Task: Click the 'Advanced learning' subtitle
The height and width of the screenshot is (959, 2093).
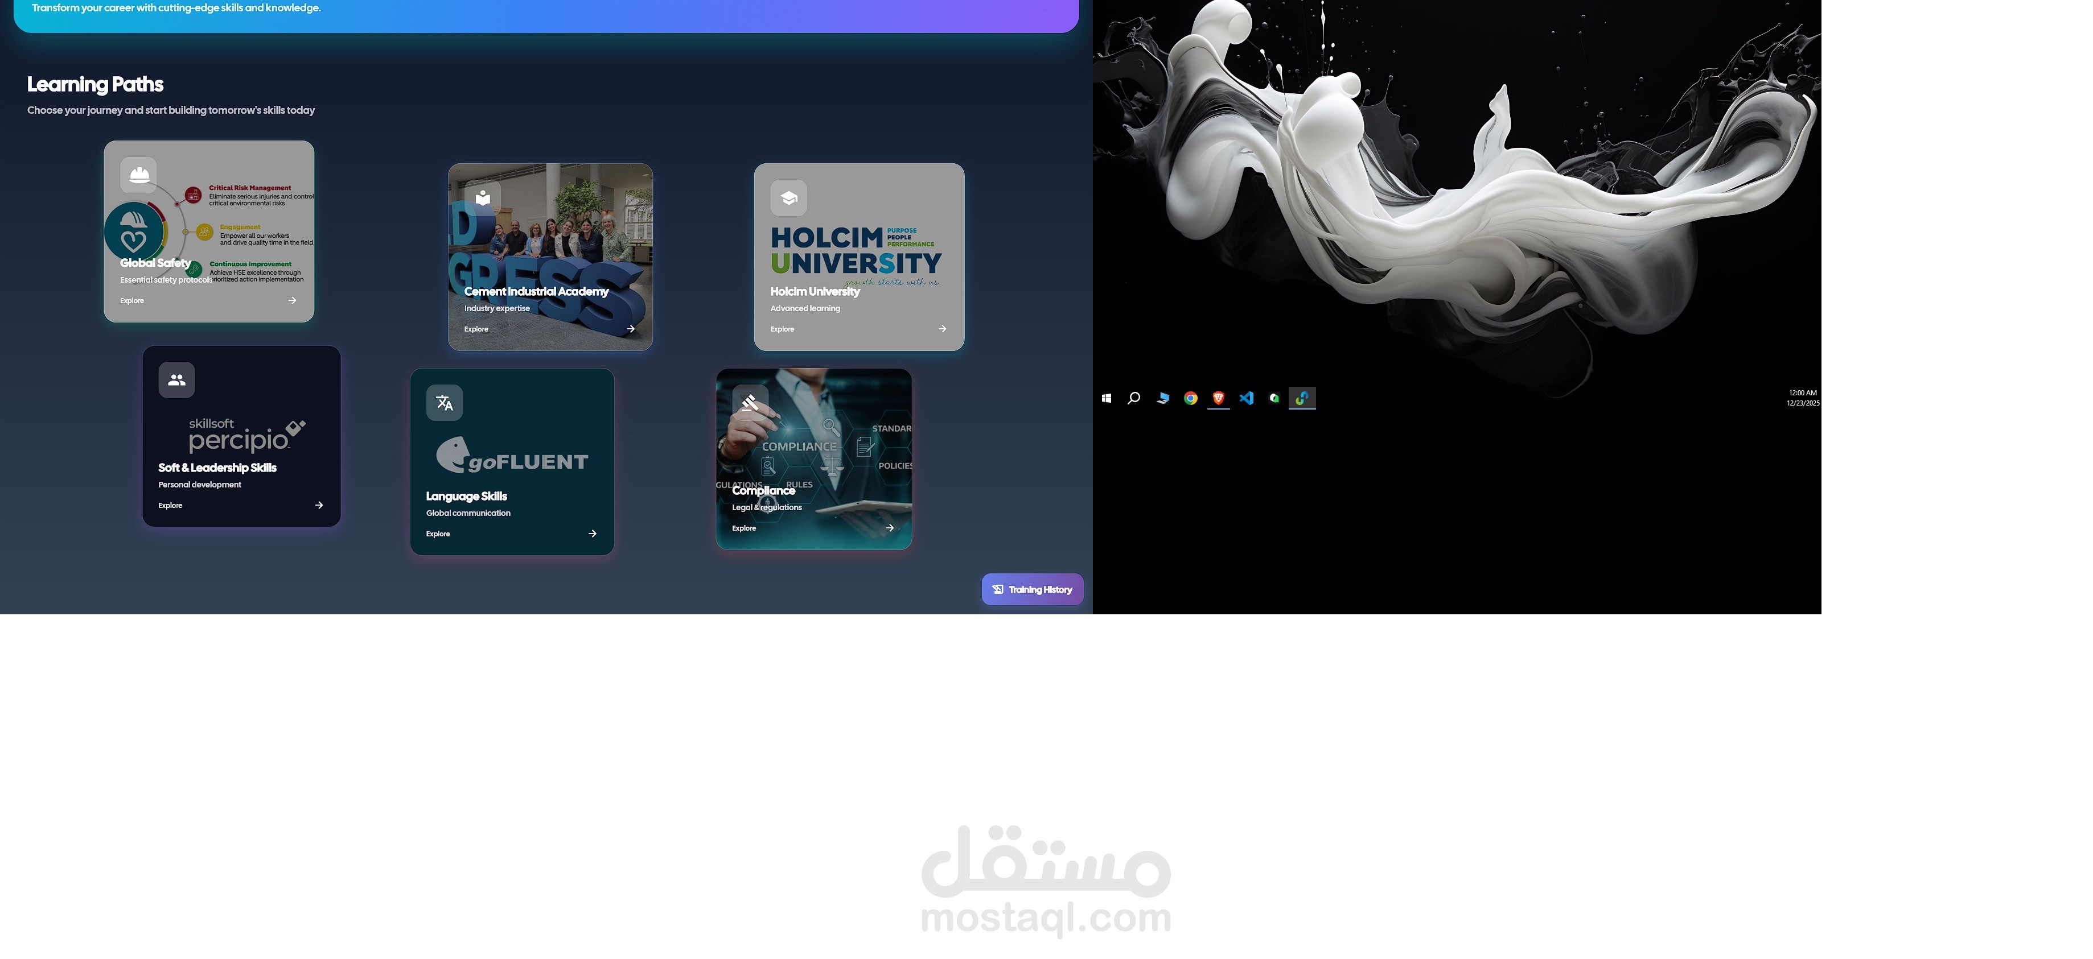Action: tap(805, 308)
